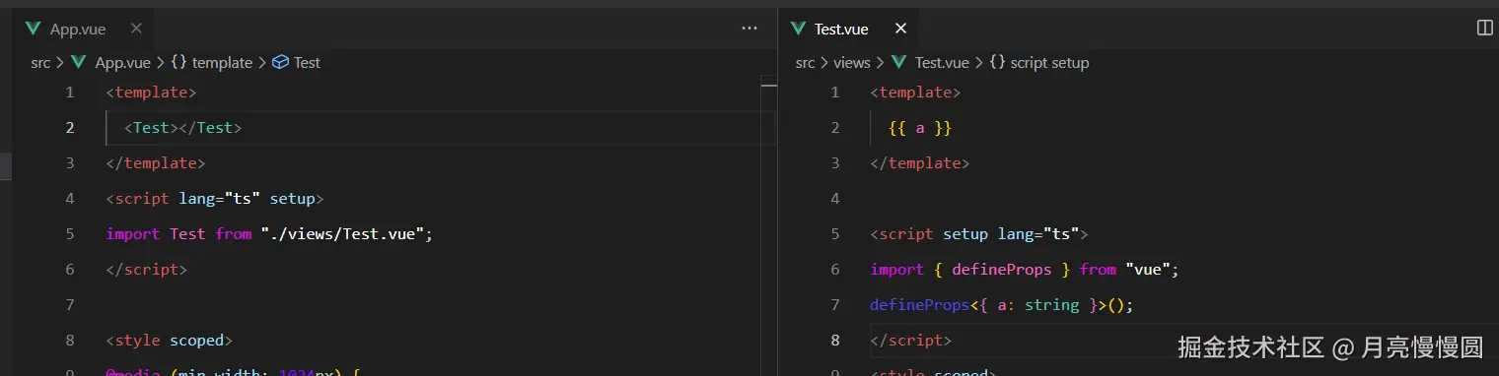This screenshot has width=1499, height=376.
Task: Click closing '</script>' tag in App.vue
Action: pyautogui.click(x=147, y=269)
